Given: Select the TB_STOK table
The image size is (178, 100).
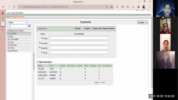Looking at the screenshot, I should pos(19,48).
